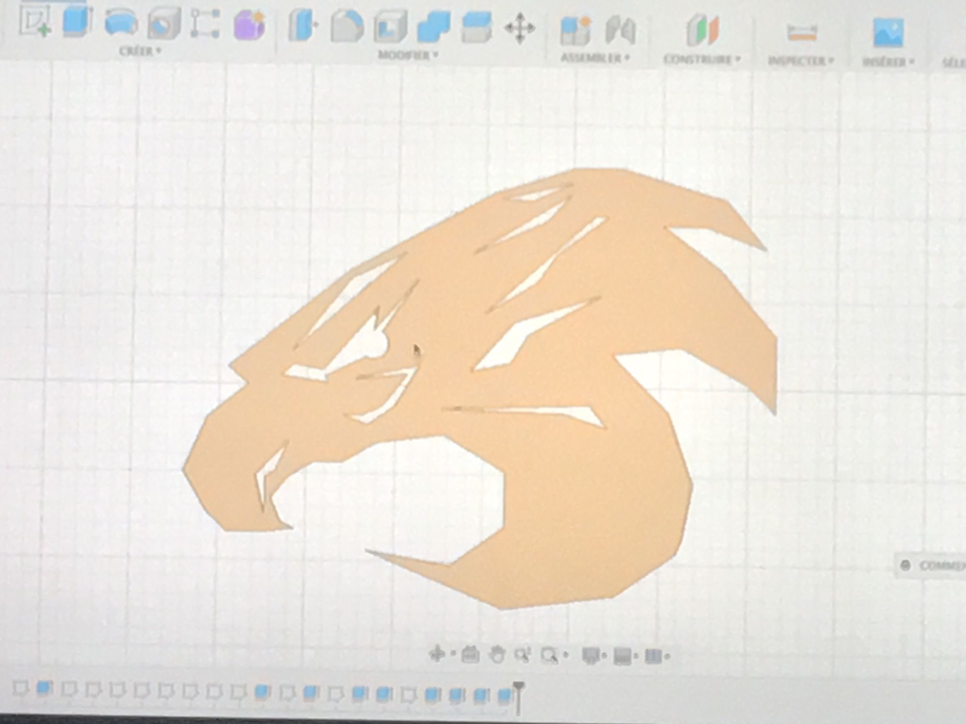Open the INSPECTER dropdown menu
Screen dimensions: 966x724
coord(801,61)
